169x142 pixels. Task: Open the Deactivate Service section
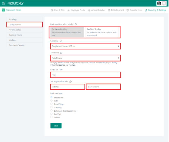16,45
